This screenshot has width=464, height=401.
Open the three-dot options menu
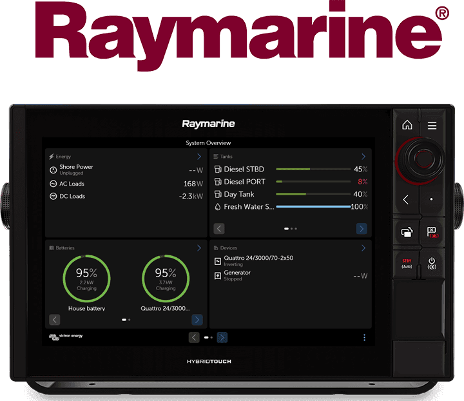[364, 337]
